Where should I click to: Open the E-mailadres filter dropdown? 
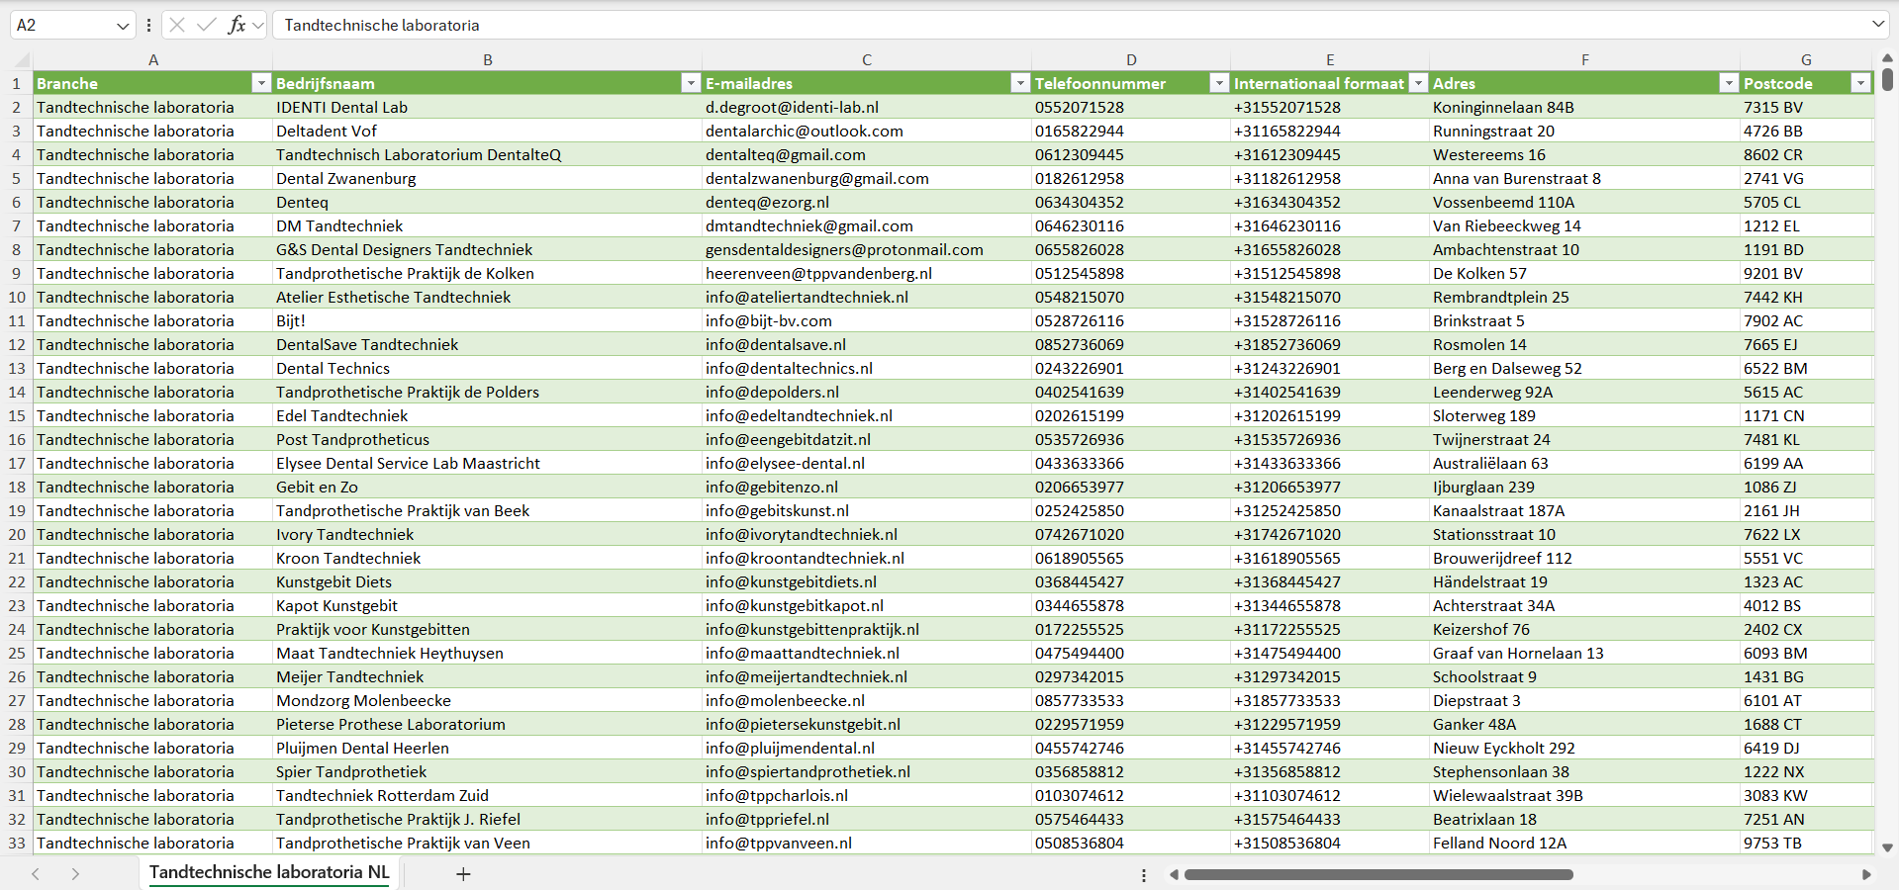[x=1020, y=83]
